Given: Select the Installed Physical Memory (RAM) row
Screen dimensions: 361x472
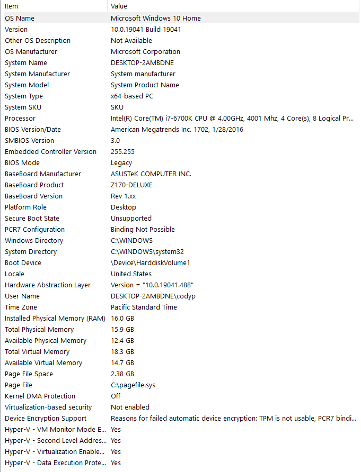Looking at the screenshot, I should pos(180,319).
